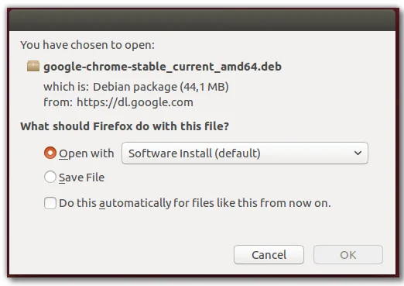Click the "from:" label

(x=58, y=102)
